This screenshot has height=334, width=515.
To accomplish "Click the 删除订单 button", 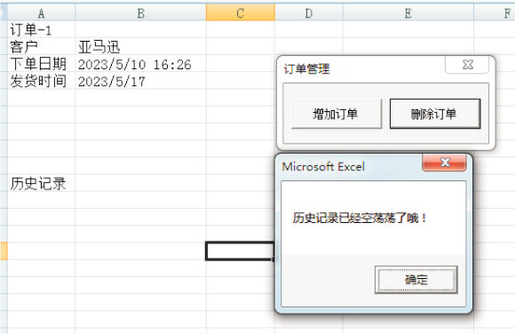I will pos(435,114).
